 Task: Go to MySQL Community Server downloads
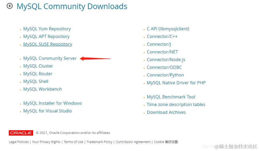(50, 58)
